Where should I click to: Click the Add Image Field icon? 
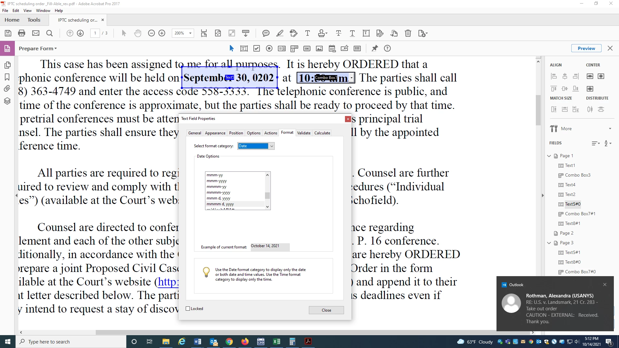319,48
